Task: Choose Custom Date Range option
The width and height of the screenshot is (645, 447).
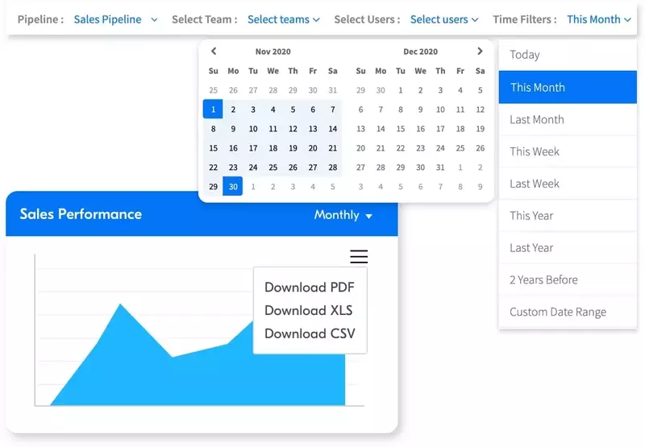Action: [568, 312]
